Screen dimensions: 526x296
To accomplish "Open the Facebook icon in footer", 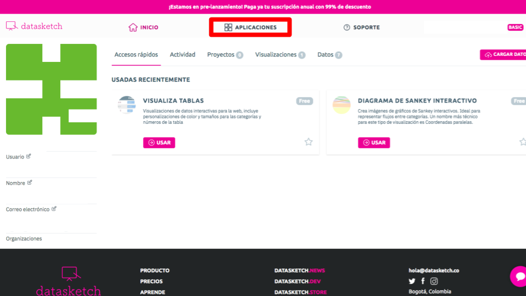I will coord(423,281).
